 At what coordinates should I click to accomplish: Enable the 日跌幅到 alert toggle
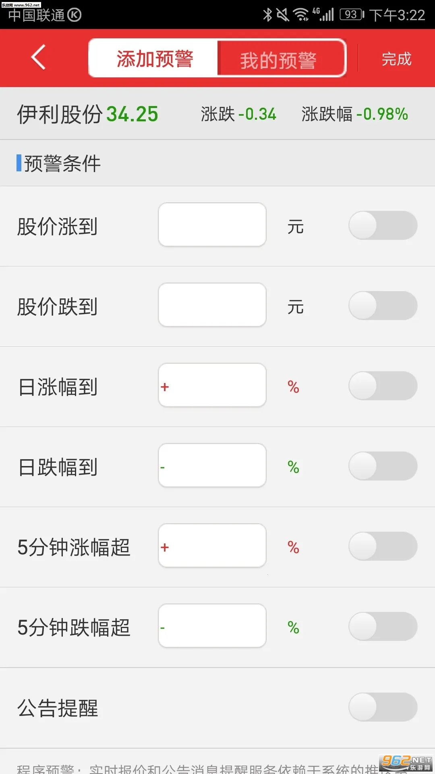pyautogui.click(x=383, y=466)
